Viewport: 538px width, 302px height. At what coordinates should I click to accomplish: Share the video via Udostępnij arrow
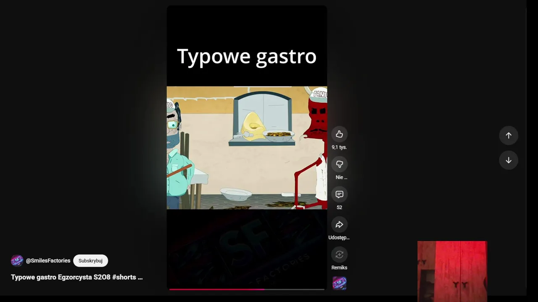339,224
